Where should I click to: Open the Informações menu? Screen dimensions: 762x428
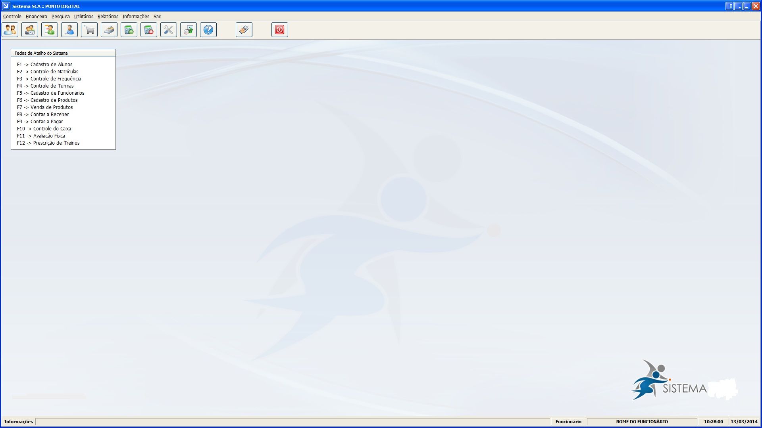[x=136, y=17]
